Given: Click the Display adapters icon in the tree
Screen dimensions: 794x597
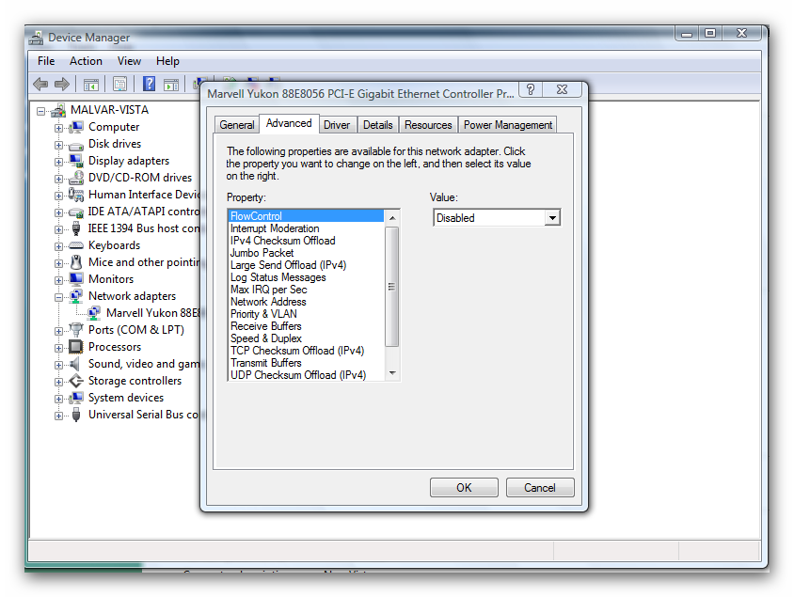Looking at the screenshot, I should [76, 161].
